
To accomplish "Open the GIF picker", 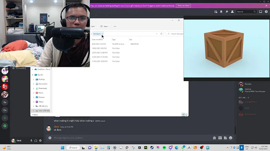I will tap(220, 138).
